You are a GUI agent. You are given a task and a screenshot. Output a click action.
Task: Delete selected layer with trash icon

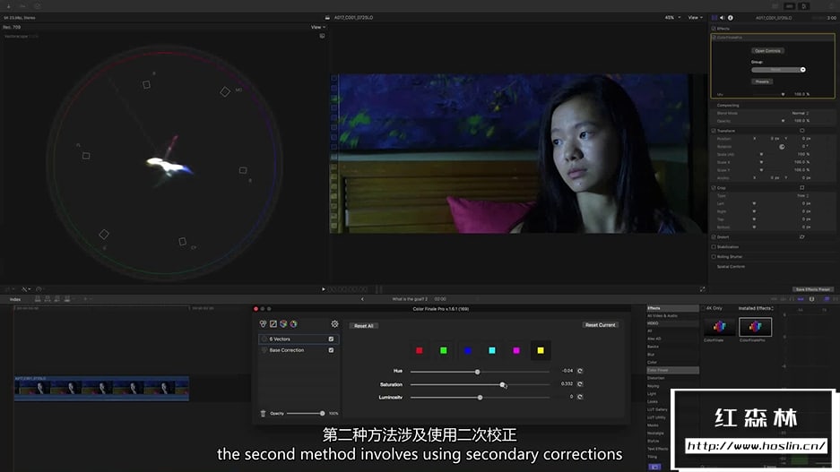pos(263,413)
